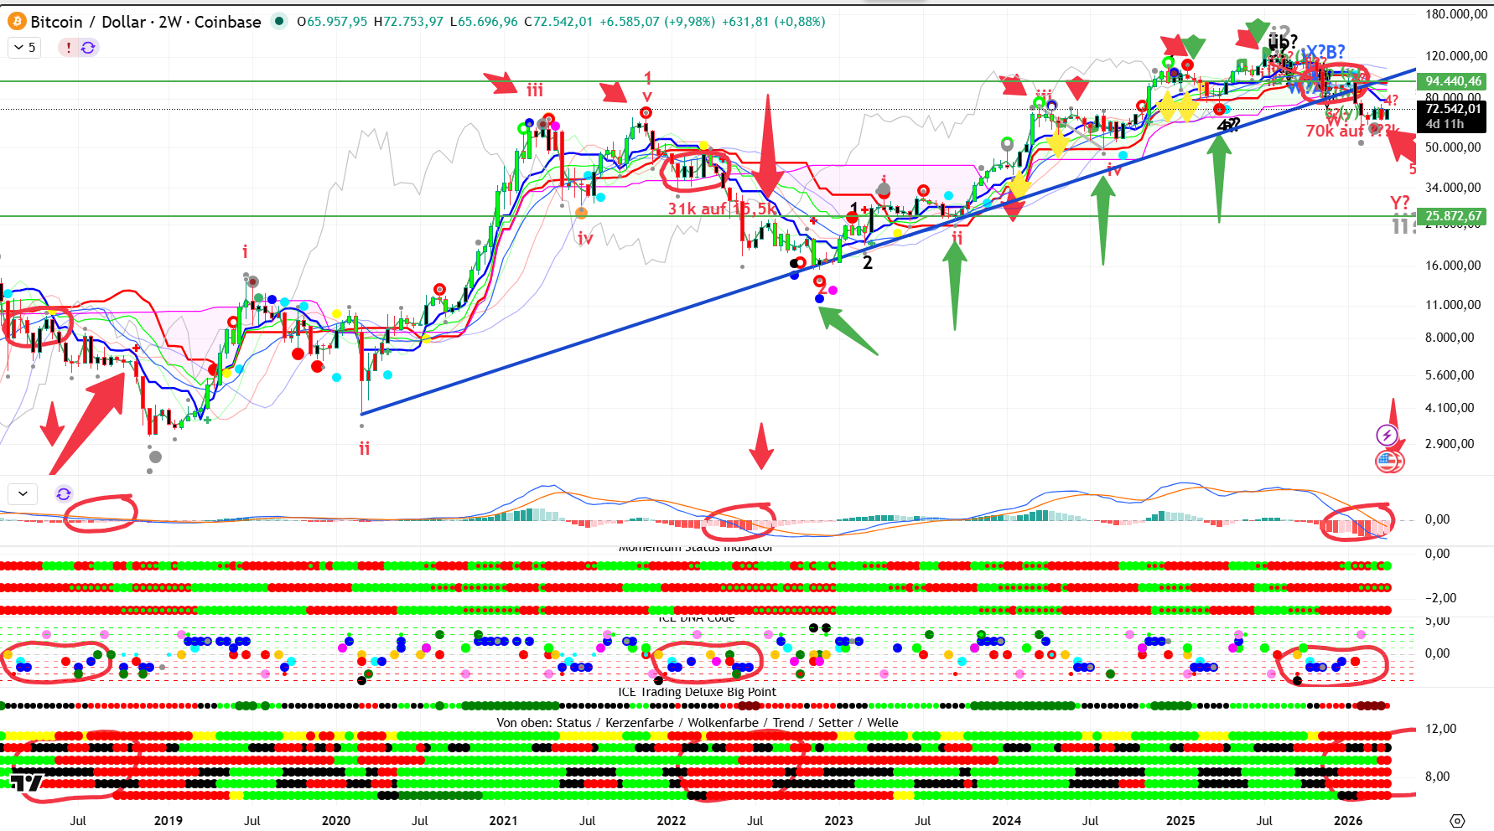Click the current price label 72.542,01
Image resolution: width=1494 pixels, height=831 pixels.
(1453, 109)
